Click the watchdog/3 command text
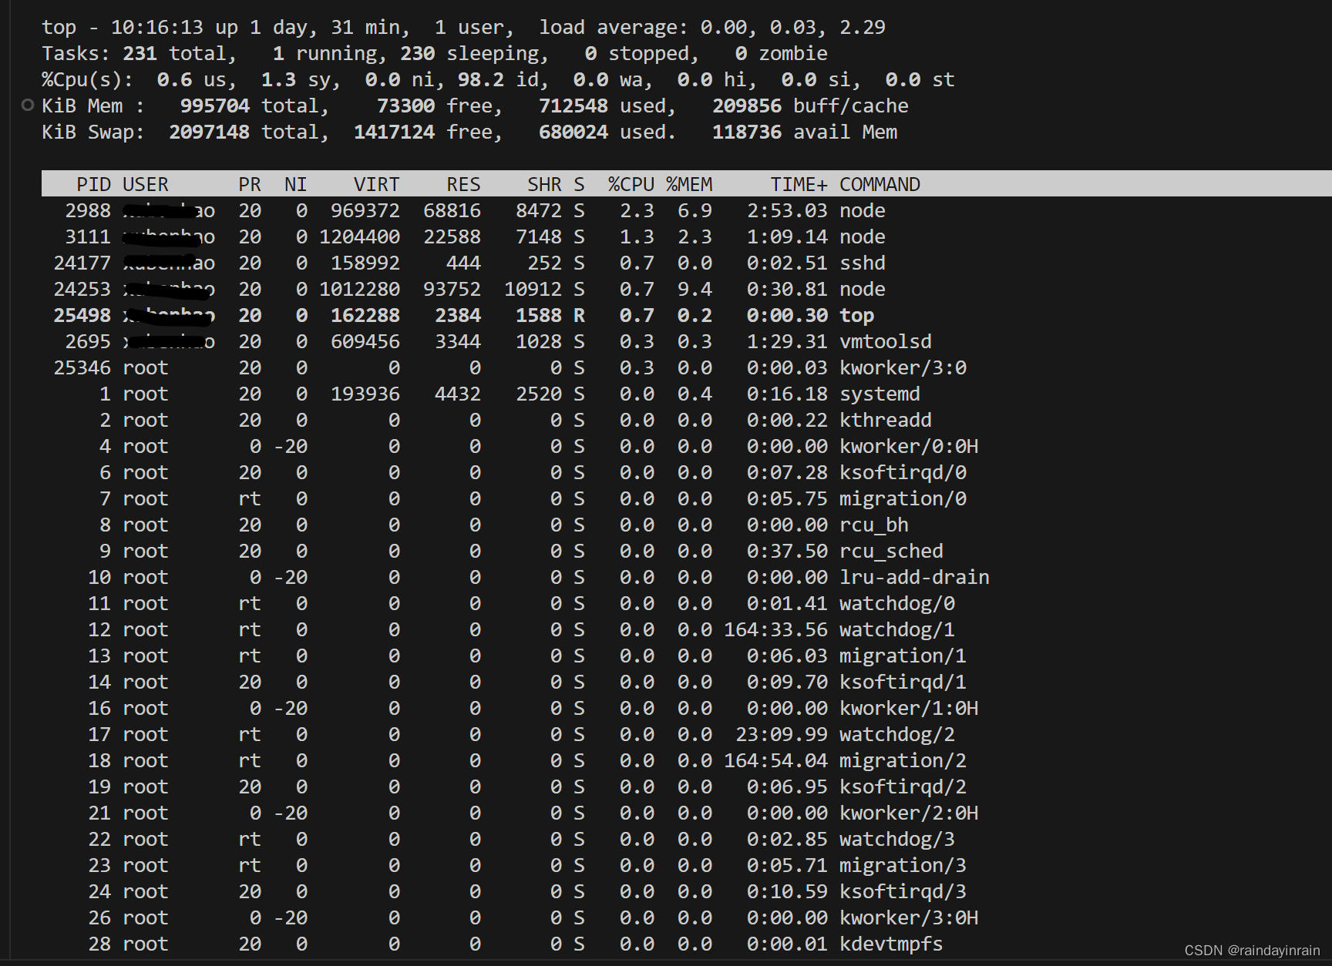 897,840
